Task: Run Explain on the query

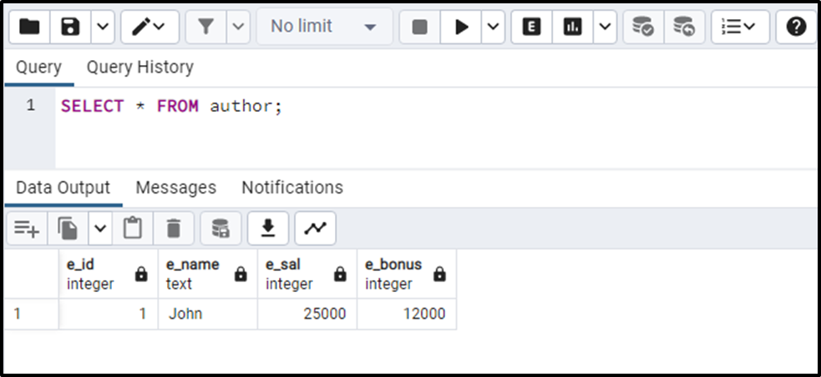Action: 531,27
